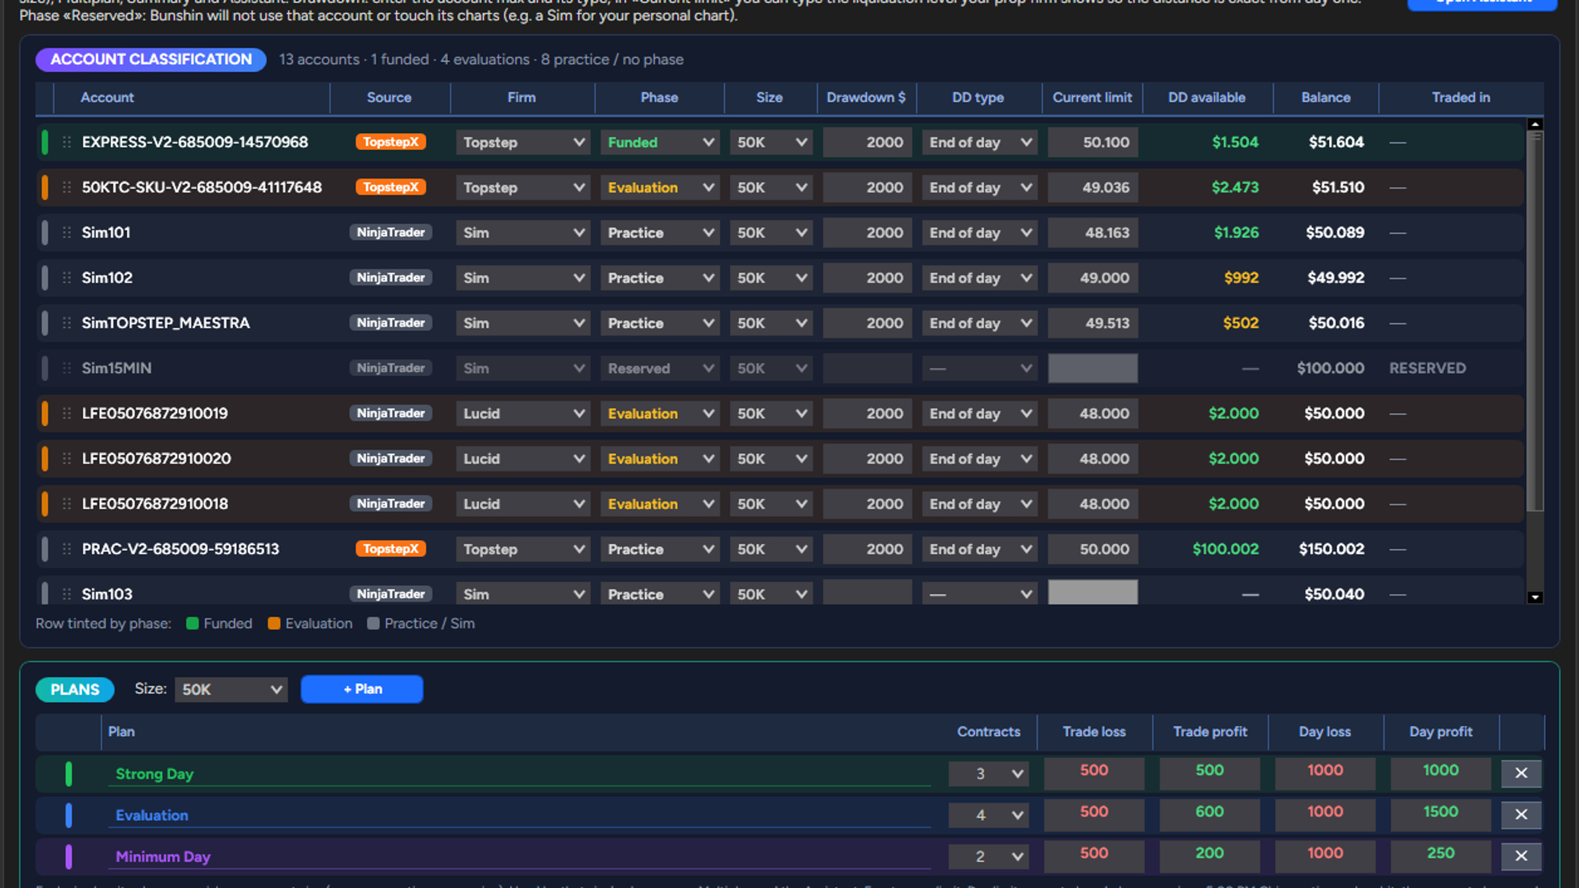Open Phase dropdown for LFE05076872910020
Viewport: 1579px width, 888px height.
[660, 459]
